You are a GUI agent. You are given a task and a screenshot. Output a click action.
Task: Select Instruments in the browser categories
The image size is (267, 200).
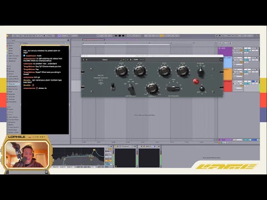[13, 76]
